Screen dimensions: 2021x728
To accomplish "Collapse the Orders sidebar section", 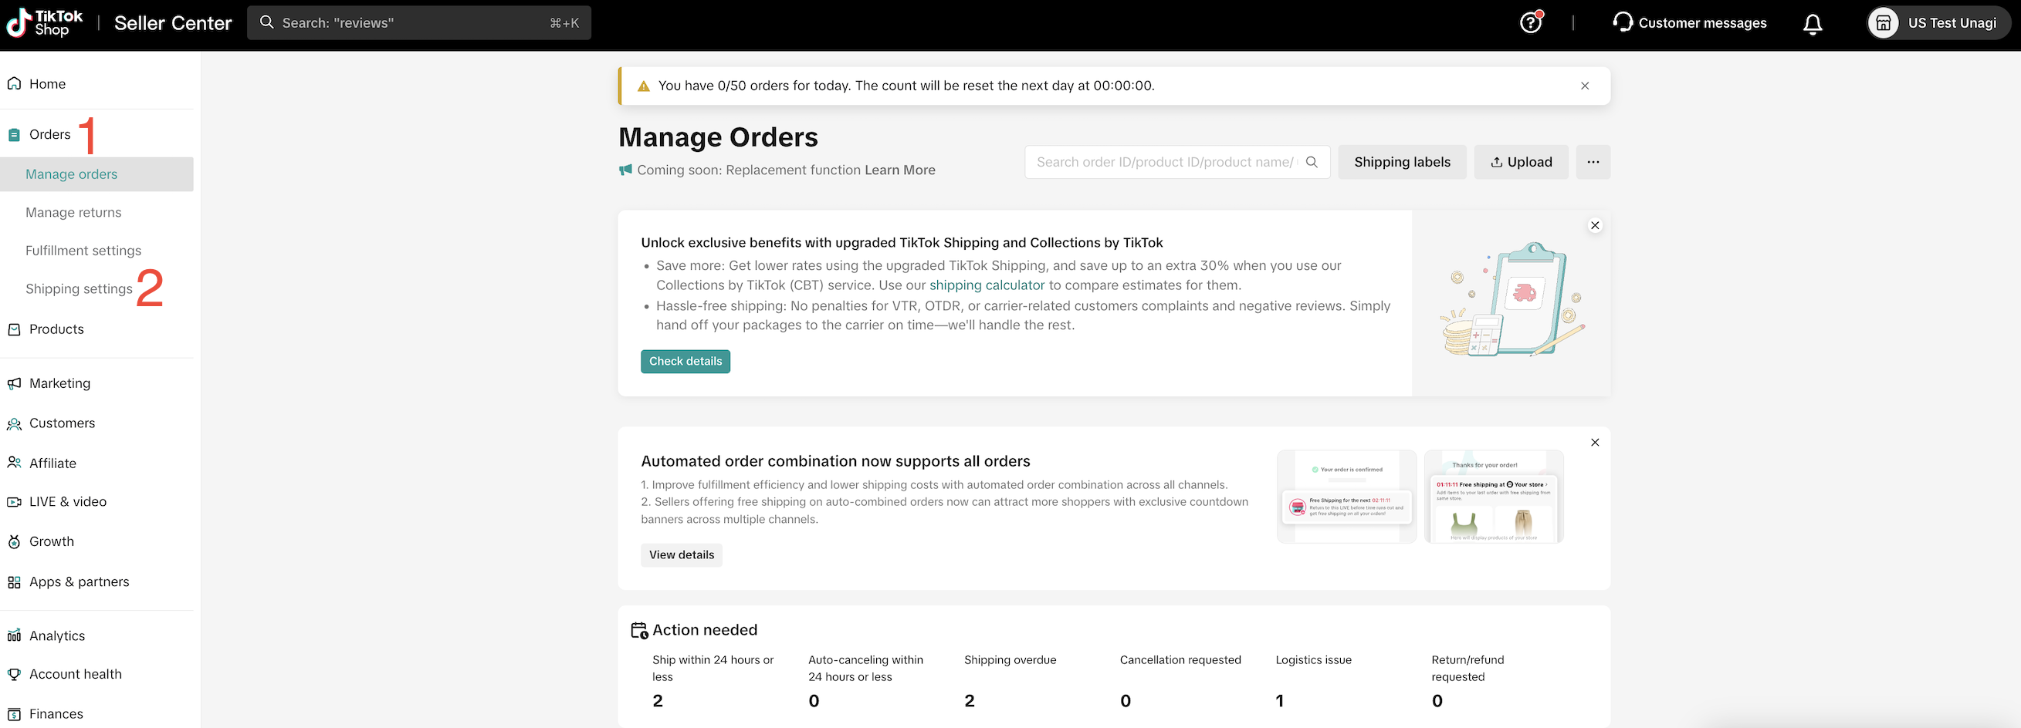I will pos(49,135).
